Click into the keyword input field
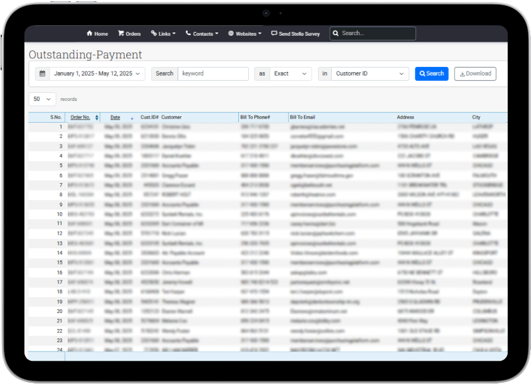 pos(212,74)
